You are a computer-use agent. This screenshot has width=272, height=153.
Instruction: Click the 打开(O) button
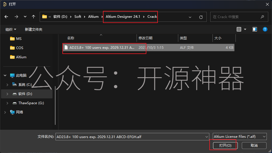point(225,145)
